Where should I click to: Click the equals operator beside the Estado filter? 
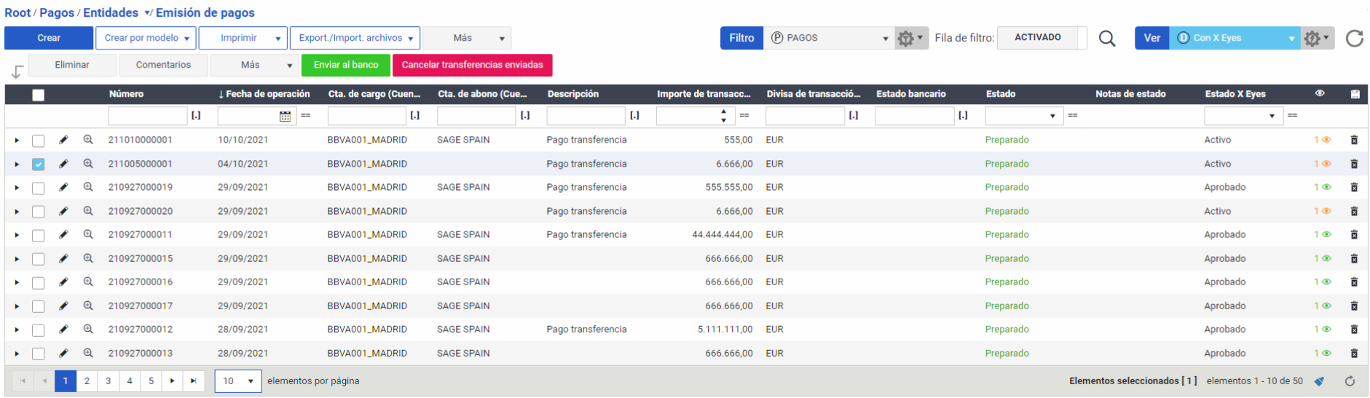(1072, 116)
